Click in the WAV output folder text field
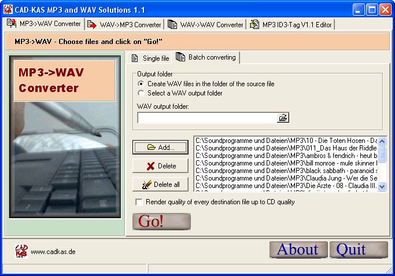Viewport: 395px width, 276px height. click(x=206, y=118)
